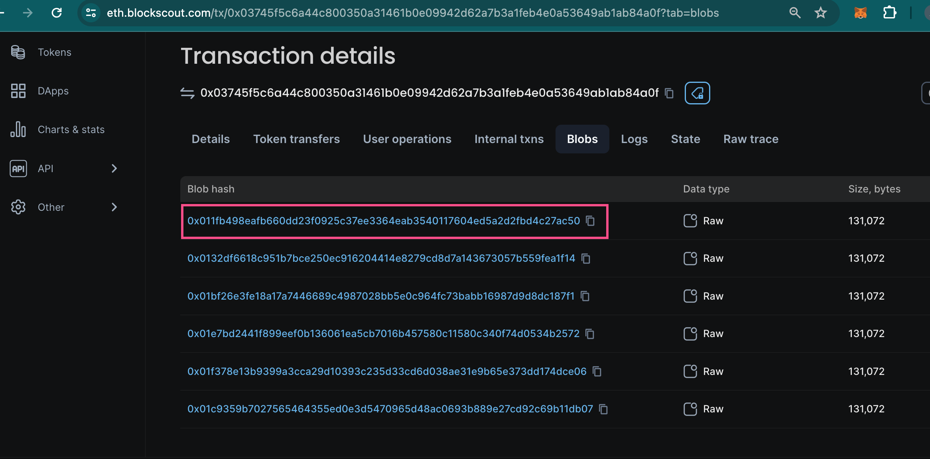This screenshot has height=459, width=930.
Task: Copy blob hash ending in 174dce06
Action: [x=597, y=371]
